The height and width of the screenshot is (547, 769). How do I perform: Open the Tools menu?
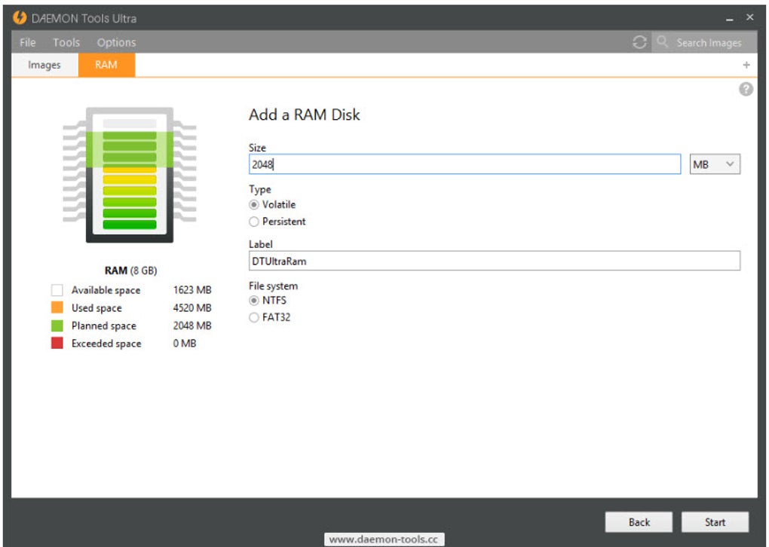tap(66, 43)
